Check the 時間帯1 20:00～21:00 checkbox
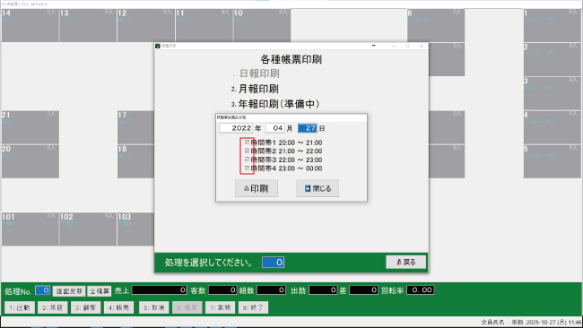 247,142
